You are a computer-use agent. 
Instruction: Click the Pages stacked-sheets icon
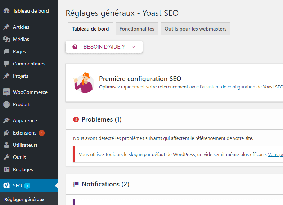tap(6, 51)
